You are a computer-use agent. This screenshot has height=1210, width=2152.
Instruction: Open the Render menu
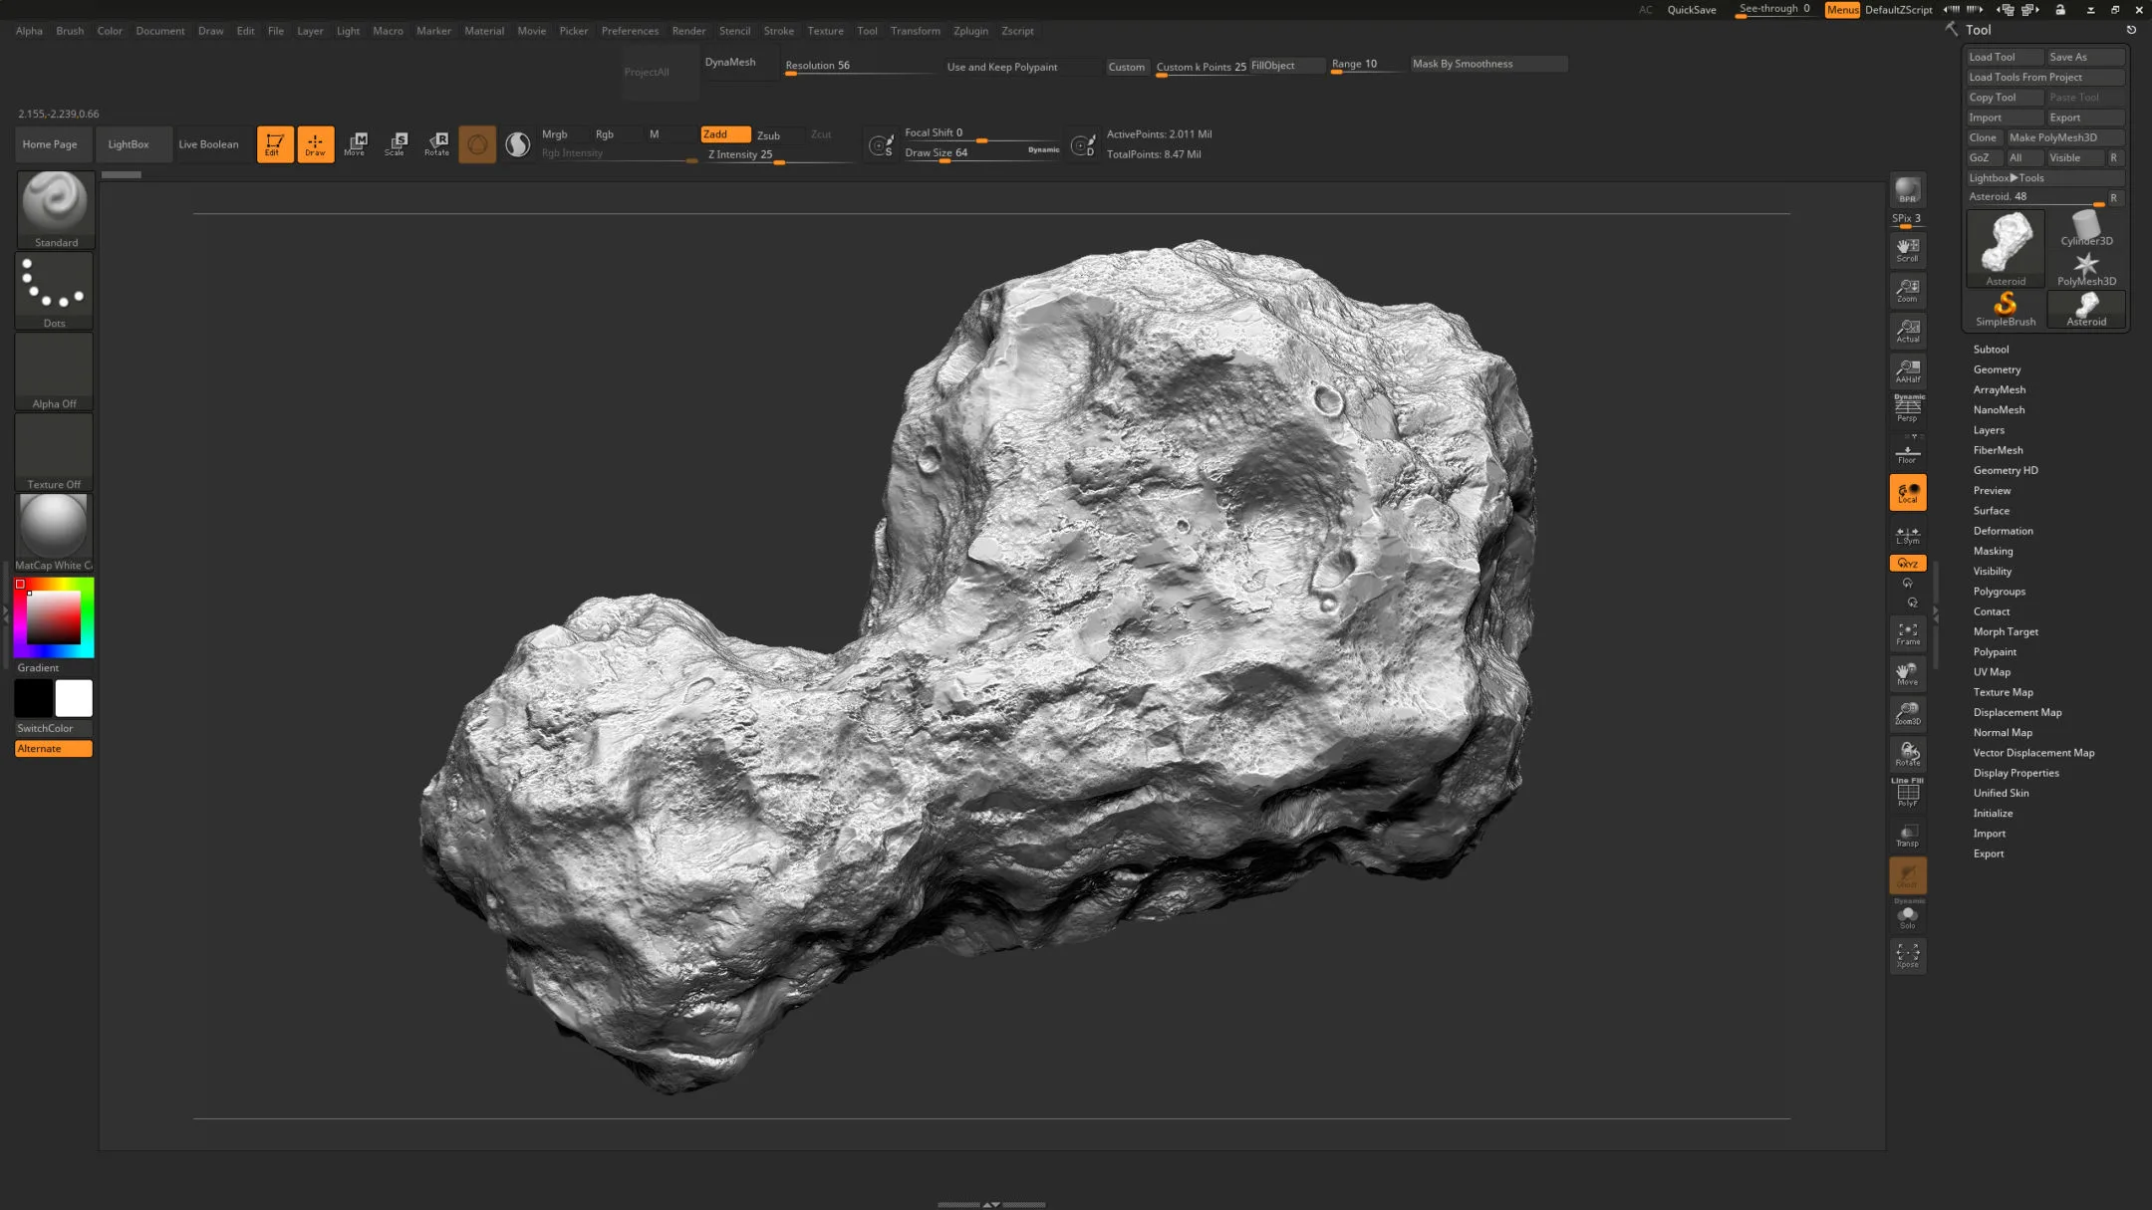click(688, 31)
